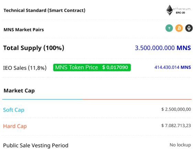196x153 pixels.
Task: Click the Technical Standard (Smart Contract) label
Action: [x=44, y=10]
